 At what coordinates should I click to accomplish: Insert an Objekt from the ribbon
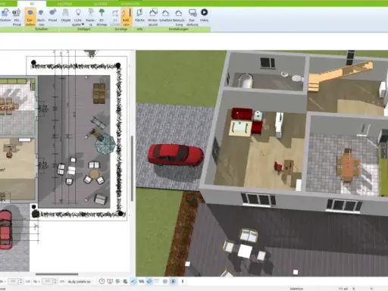(x=65, y=15)
